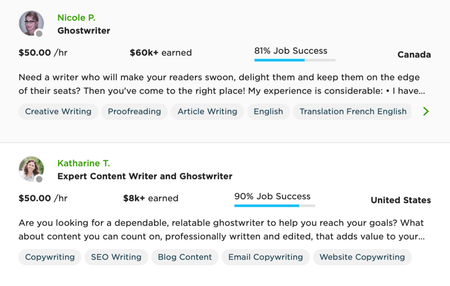Click the availability dot on Nicole's avatar
The image size is (450, 286).
40,33
